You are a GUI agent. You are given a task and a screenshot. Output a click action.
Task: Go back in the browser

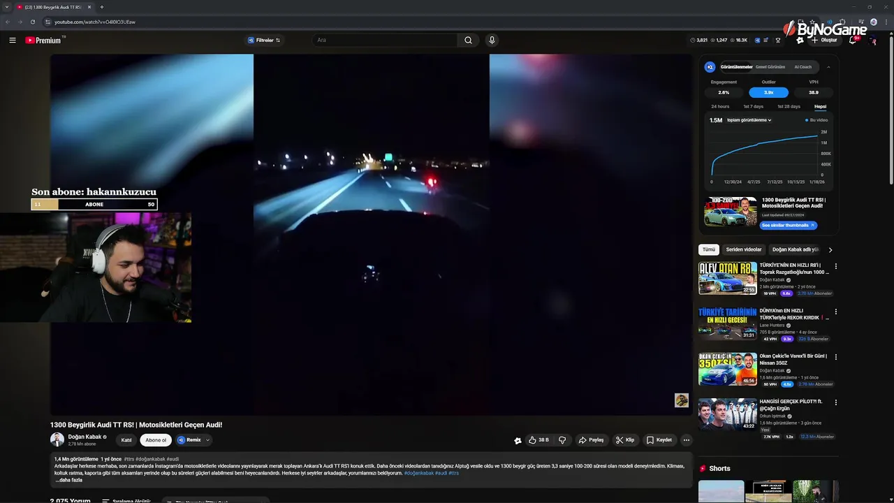[8, 22]
